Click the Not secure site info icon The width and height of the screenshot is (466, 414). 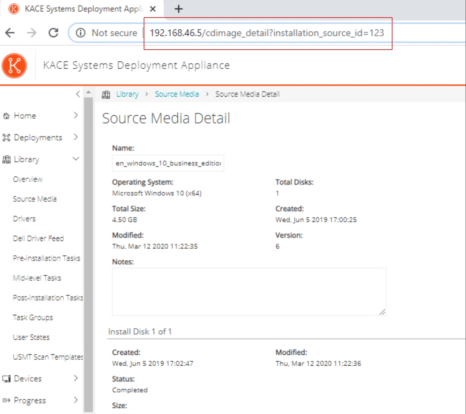point(80,33)
